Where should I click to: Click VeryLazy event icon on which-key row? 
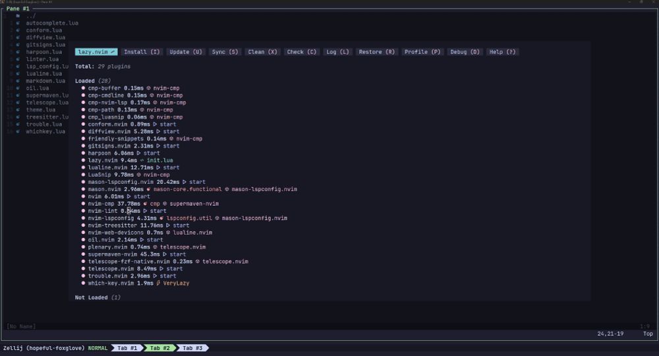pyautogui.click(x=158, y=283)
